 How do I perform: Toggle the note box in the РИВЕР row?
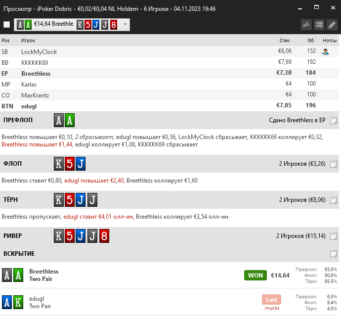[334, 236]
